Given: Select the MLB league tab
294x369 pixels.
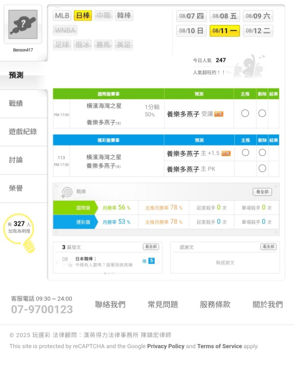Looking at the screenshot, I should coord(62,15).
